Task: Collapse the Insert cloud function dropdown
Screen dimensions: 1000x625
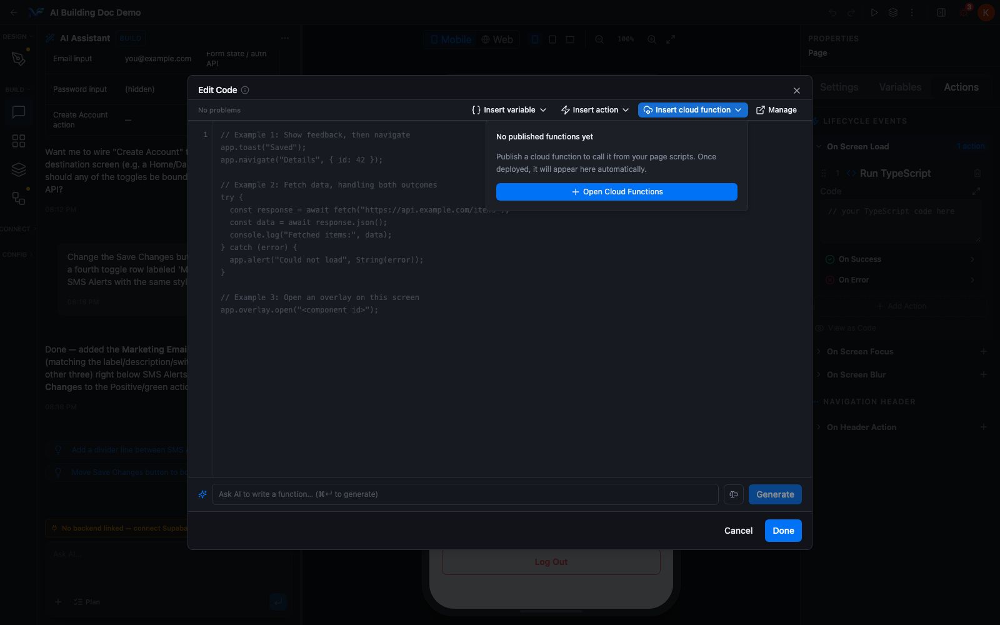Action: [692, 110]
